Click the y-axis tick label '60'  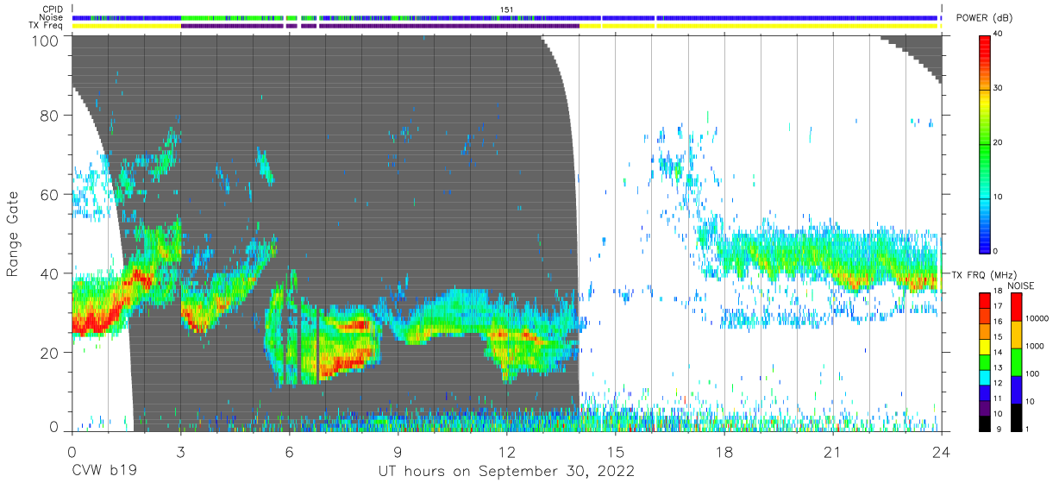pyautogui.click(x=50, y=194)
